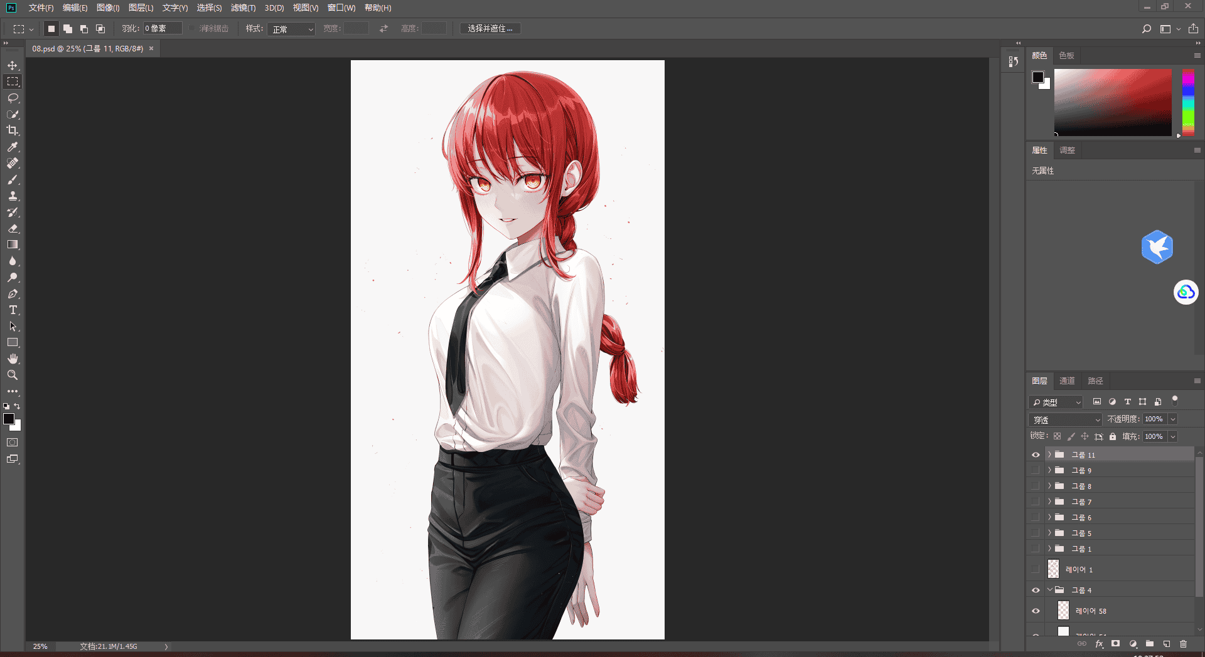This screenshot has height=657, width=1205.
Task: Select the Clone Stamp tool
Action: (x=13, y=196)
